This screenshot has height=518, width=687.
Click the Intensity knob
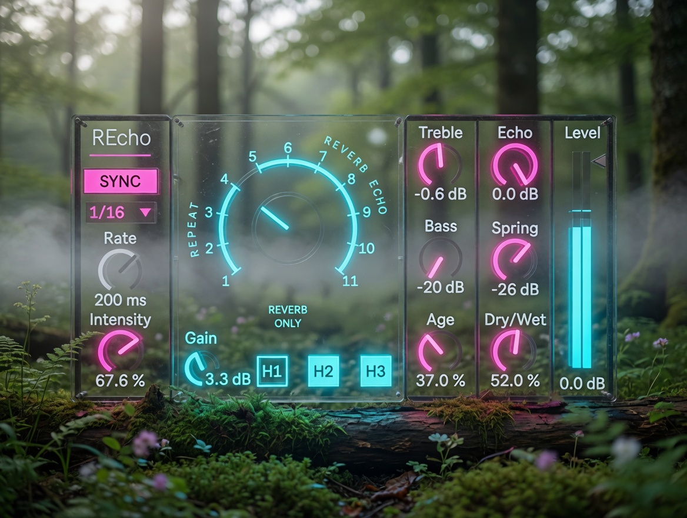[120, 351]
